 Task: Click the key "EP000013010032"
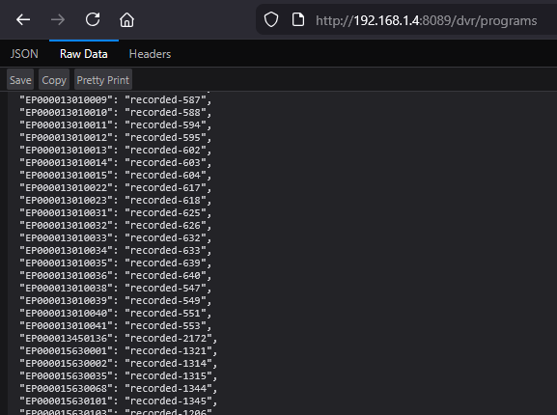(x=66, y=226)
